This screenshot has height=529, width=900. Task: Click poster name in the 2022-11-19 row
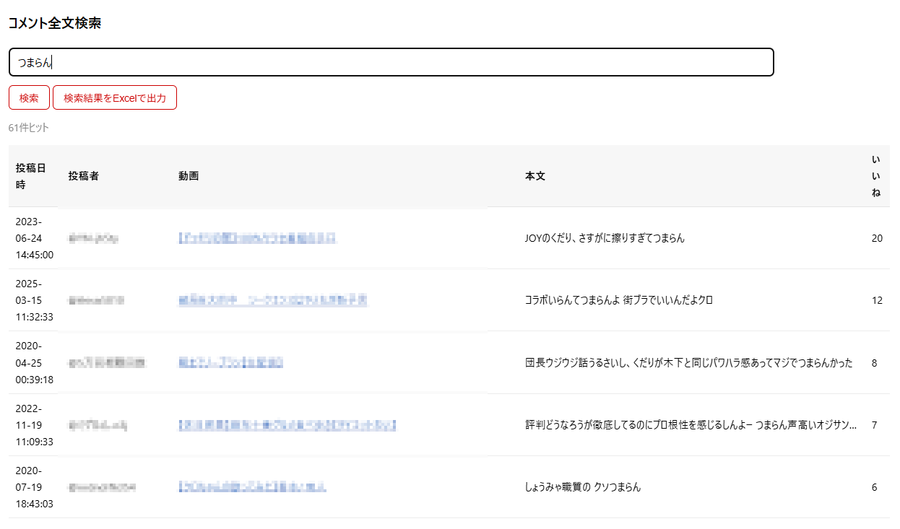[x=98, y=425]
